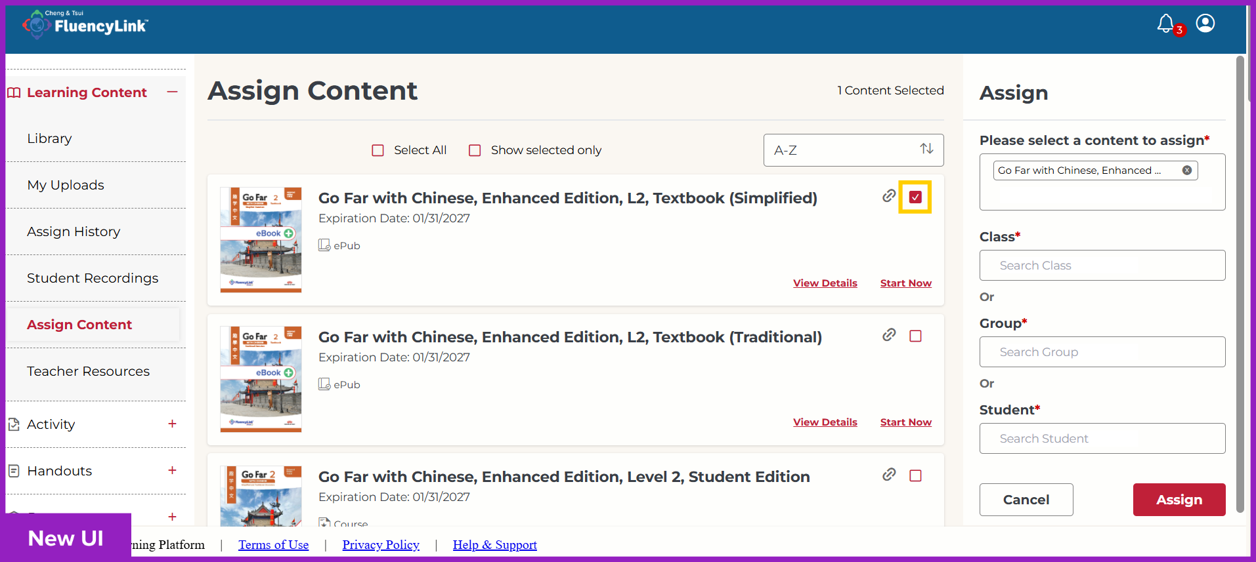The width and height of the screenshot is (1256, 562).
Task: Open the Help & Support link
Action: click(495, 545)
